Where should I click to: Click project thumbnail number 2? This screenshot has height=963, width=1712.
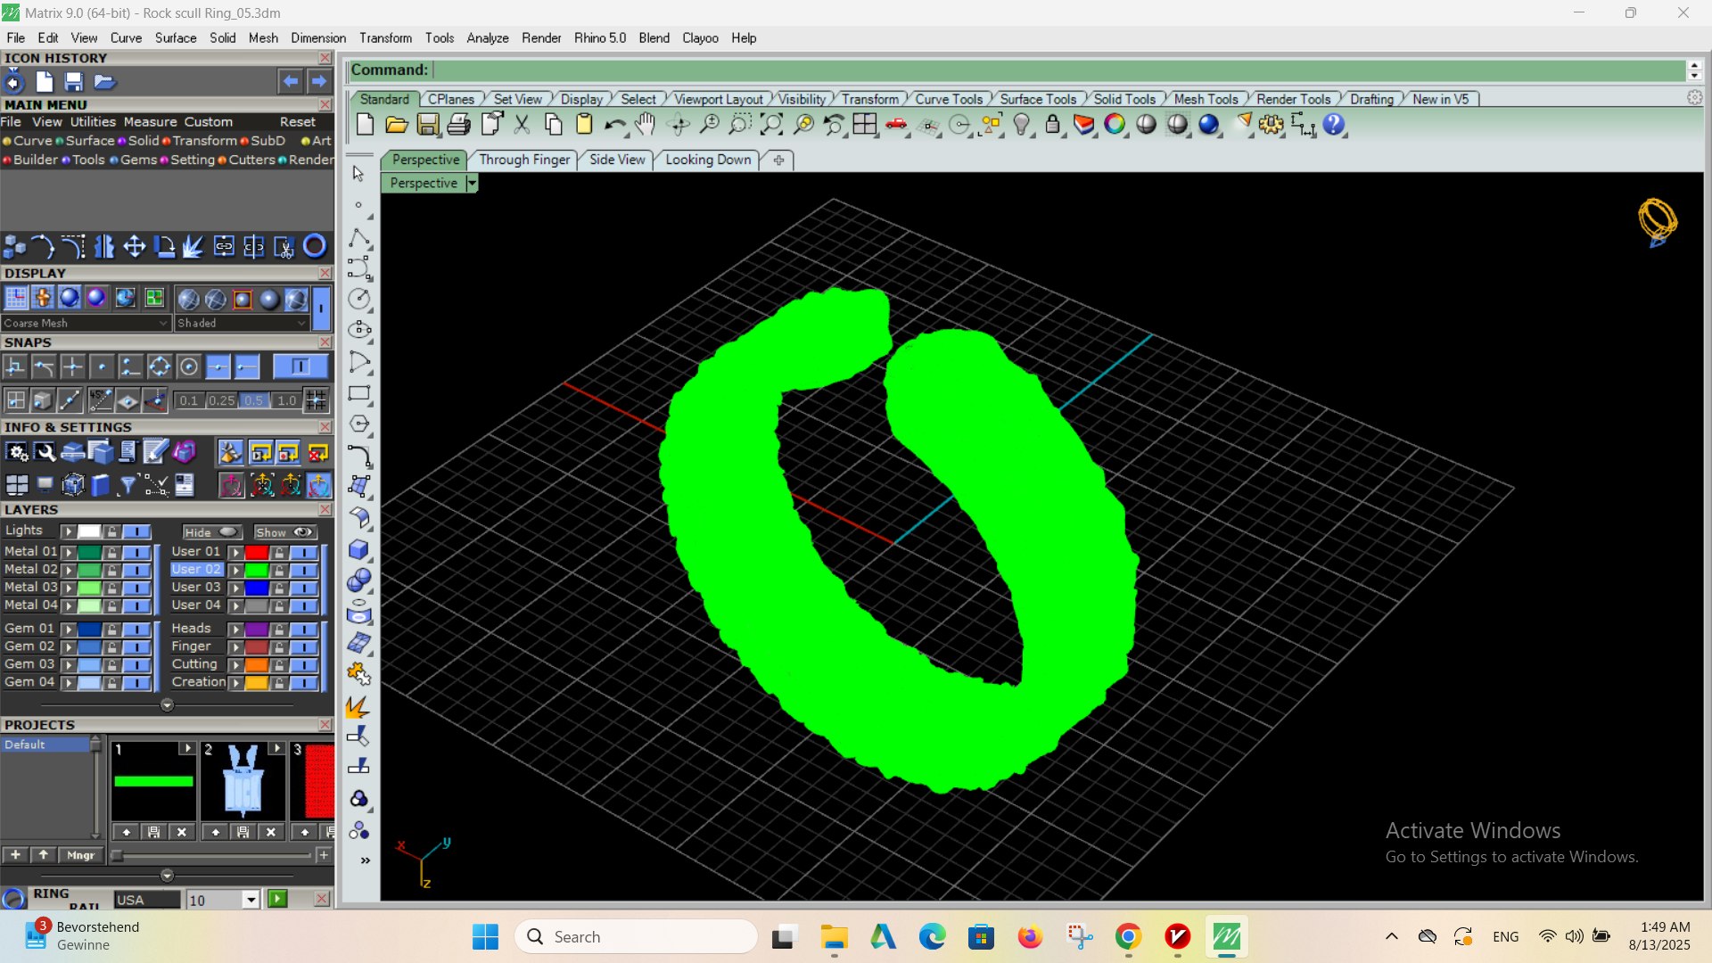coord(243,781)
